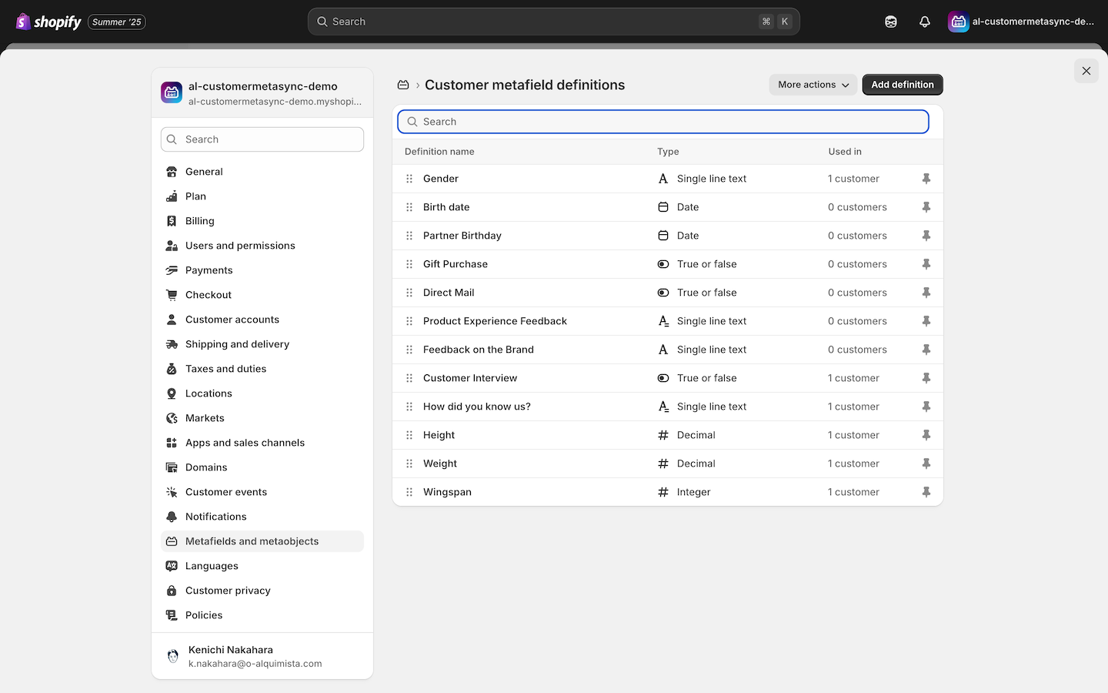Toggle pin on Feedback on the Brand row
The image size is (1108, 693).
tap(926, 350)
